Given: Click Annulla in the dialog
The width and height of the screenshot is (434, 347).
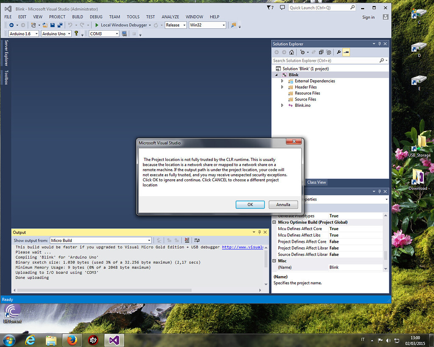Looking at the screenshot, I should (x=283, y=205).
